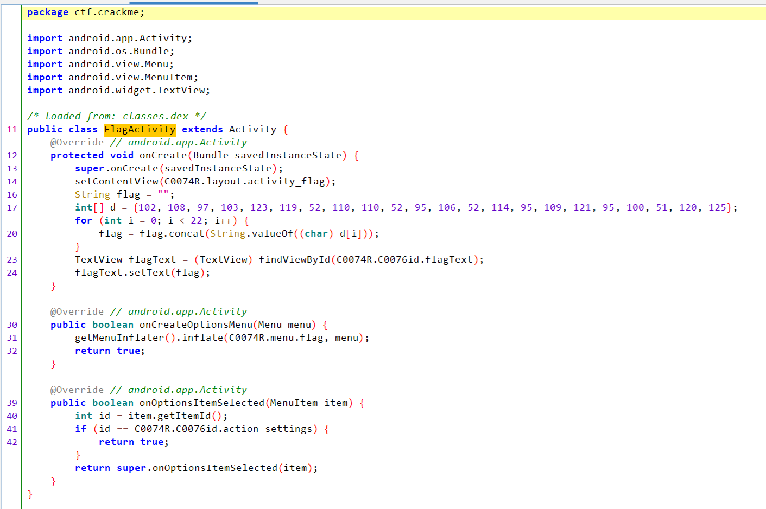Click the first array value 102

click(x=147, y=207)
